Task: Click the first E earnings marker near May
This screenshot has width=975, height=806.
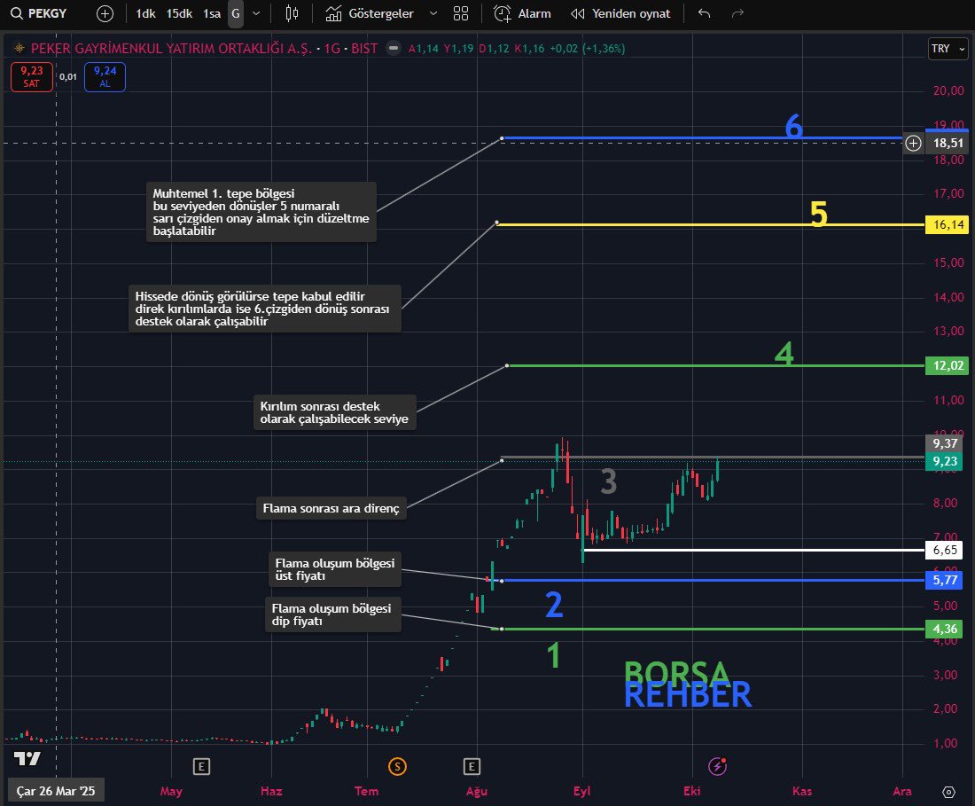Action: [201, 767]
